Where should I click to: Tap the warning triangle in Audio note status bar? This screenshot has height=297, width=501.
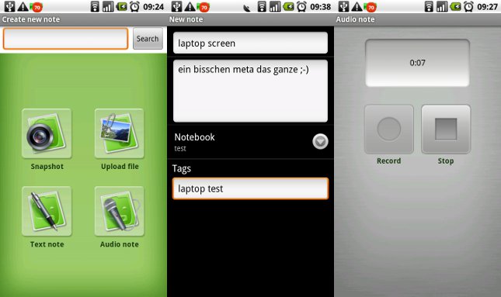[x=357, y=6]
